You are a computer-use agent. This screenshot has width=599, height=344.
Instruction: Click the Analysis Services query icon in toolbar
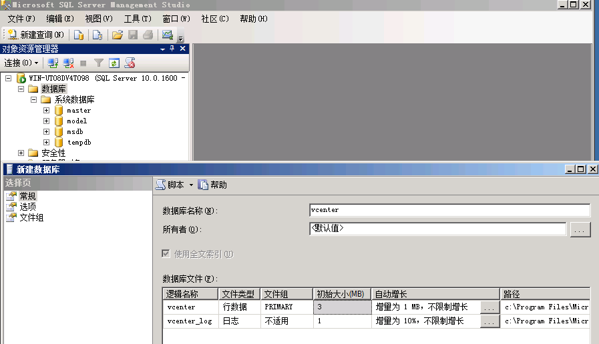click(x=97, y=35)
